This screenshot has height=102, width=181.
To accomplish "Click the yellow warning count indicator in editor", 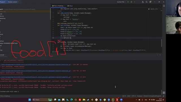I will click(149, 9).
